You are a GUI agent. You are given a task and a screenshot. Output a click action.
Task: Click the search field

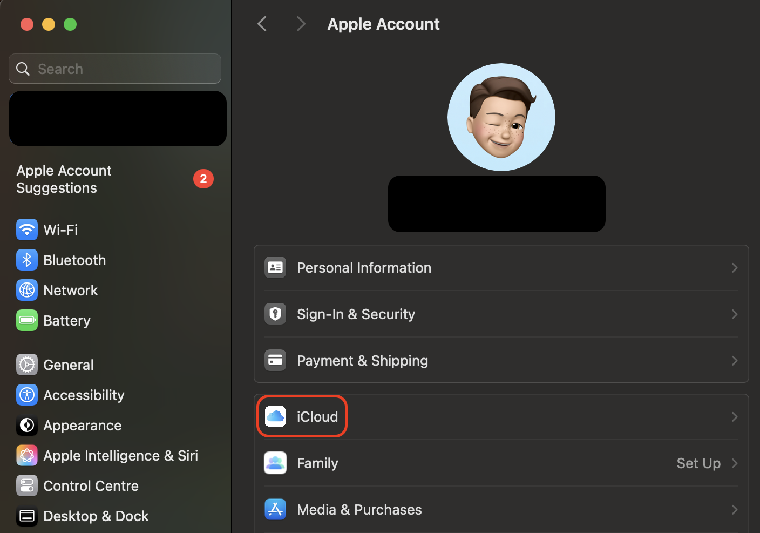click(114, 69)
